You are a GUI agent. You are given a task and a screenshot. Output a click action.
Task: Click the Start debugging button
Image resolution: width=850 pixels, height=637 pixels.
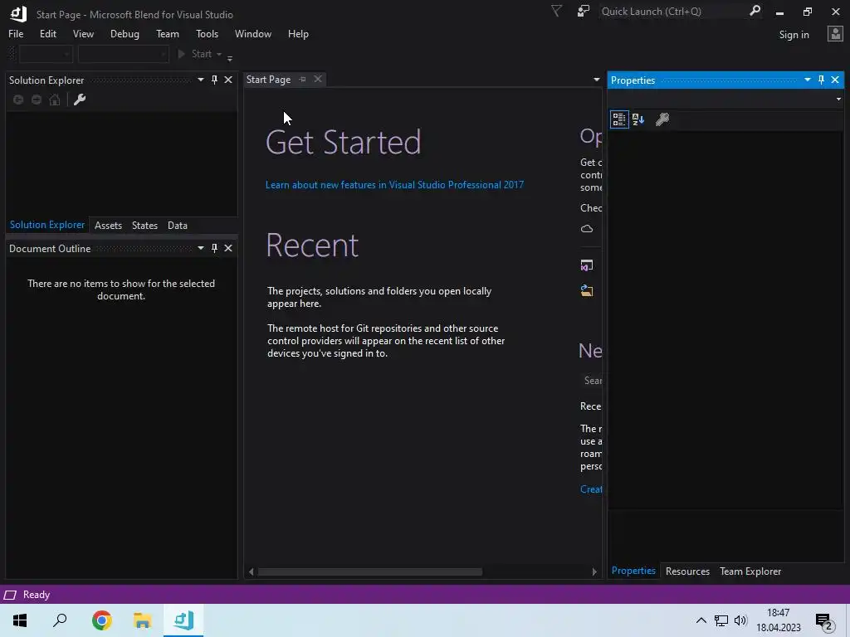tap(194, 54)
